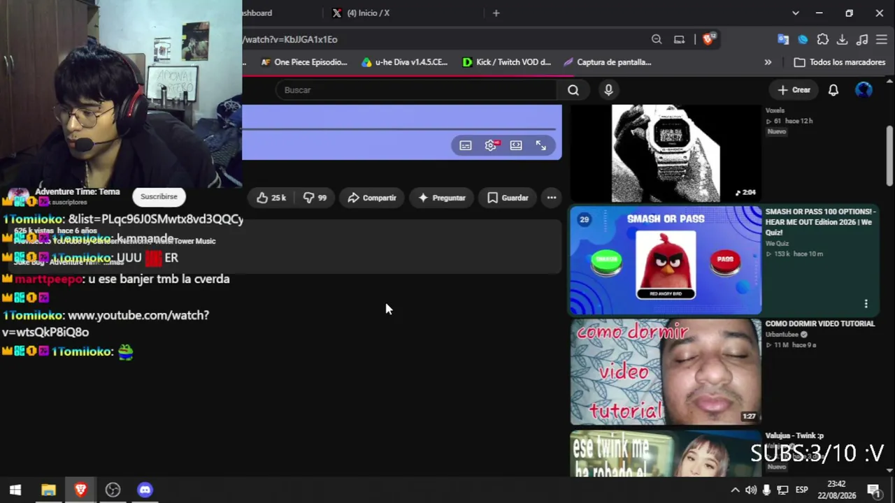This screenshot has width=895, height=503.
Task: Expand the browser tab search chevron
Action: click(795, 13)
